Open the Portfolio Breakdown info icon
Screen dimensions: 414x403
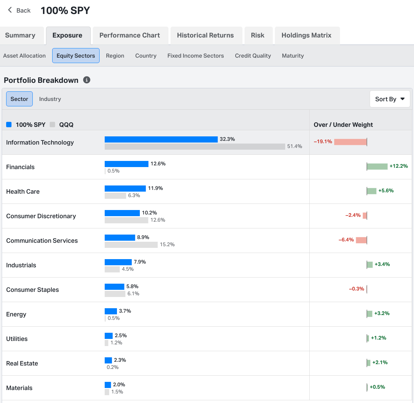click(87, 80)
